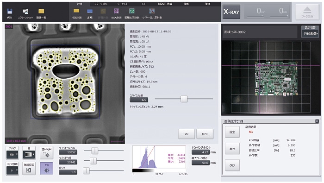Open the filter dropdown

pos(12,154)
